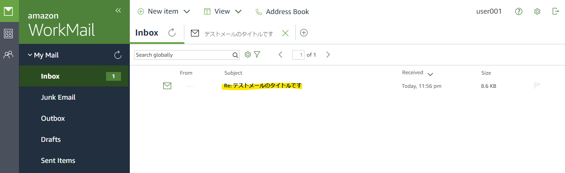The image size is (565, 173).
Task: Click the envelope icon of the message row
Action: 167,86
